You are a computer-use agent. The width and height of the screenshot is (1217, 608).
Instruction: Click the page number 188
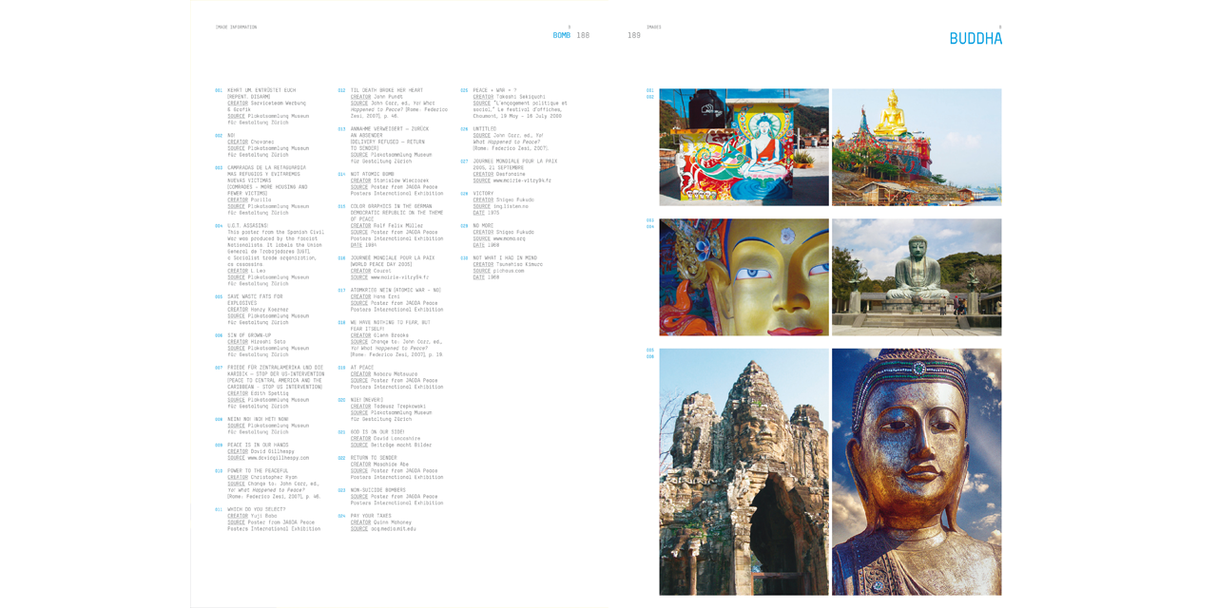[x=583, y=35]
